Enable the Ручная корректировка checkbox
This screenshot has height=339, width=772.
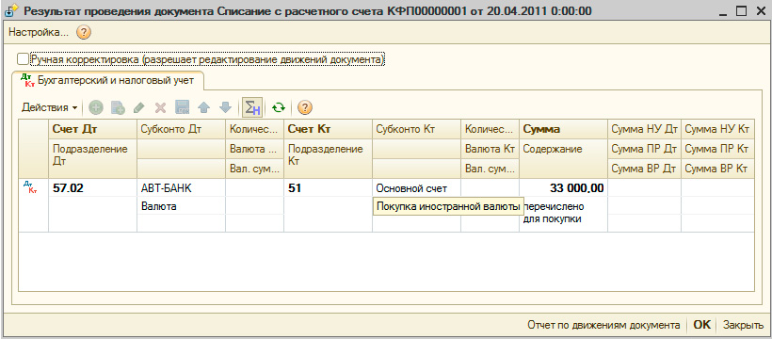pos(23,59)
